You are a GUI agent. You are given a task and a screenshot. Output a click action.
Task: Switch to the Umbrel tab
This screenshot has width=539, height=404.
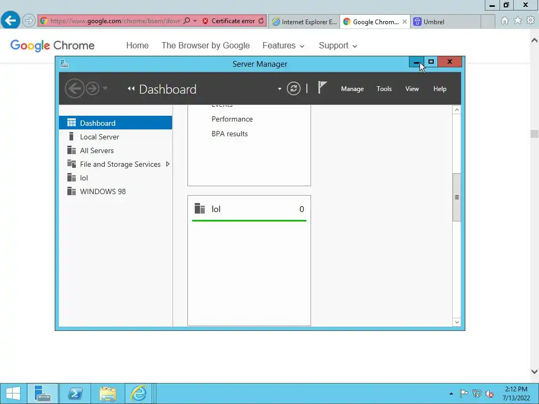click(445, 22)
